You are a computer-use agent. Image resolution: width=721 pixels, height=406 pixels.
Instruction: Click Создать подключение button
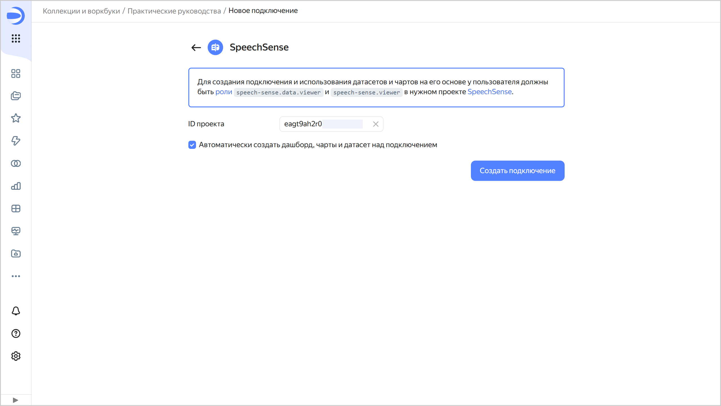click(517, 171)
